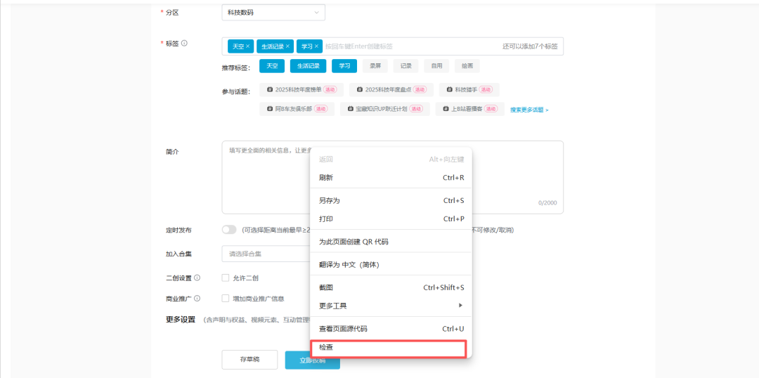This screenshot has width=759, height=378.
Task: Click the icon in the 2025科技年度榜单 chip
Action: pyautogui.click(x=270, y=89)
